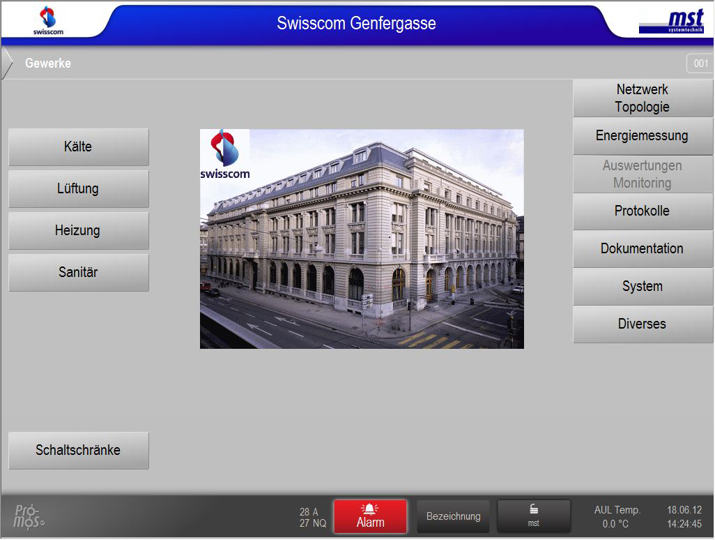Click the Swisscom logo in the header

click(48, 21)
